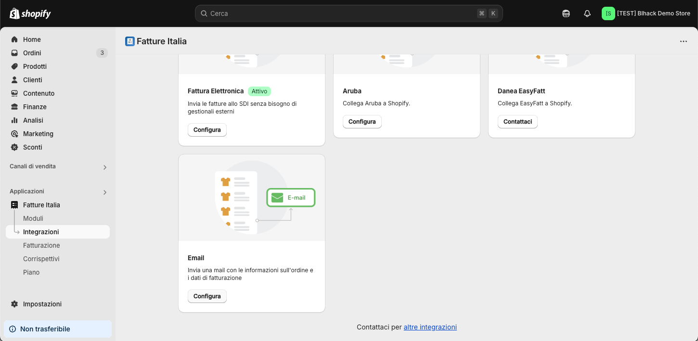Expand Applicazioni section
The height and width of the screenshot is (341, 698).
[105, 192]
